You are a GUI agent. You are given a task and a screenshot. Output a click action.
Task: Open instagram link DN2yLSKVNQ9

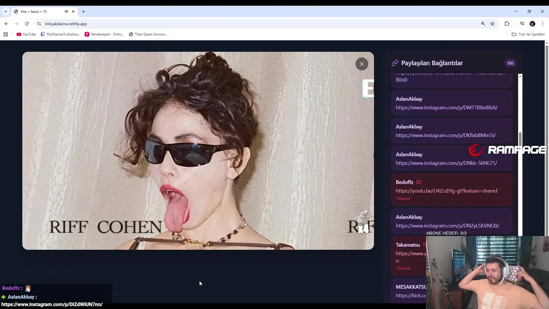click(x=447, y=226)
